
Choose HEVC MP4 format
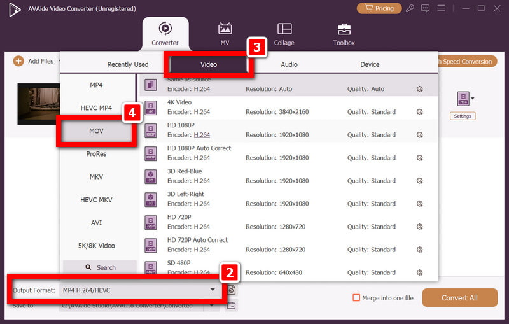click(97, 108)
